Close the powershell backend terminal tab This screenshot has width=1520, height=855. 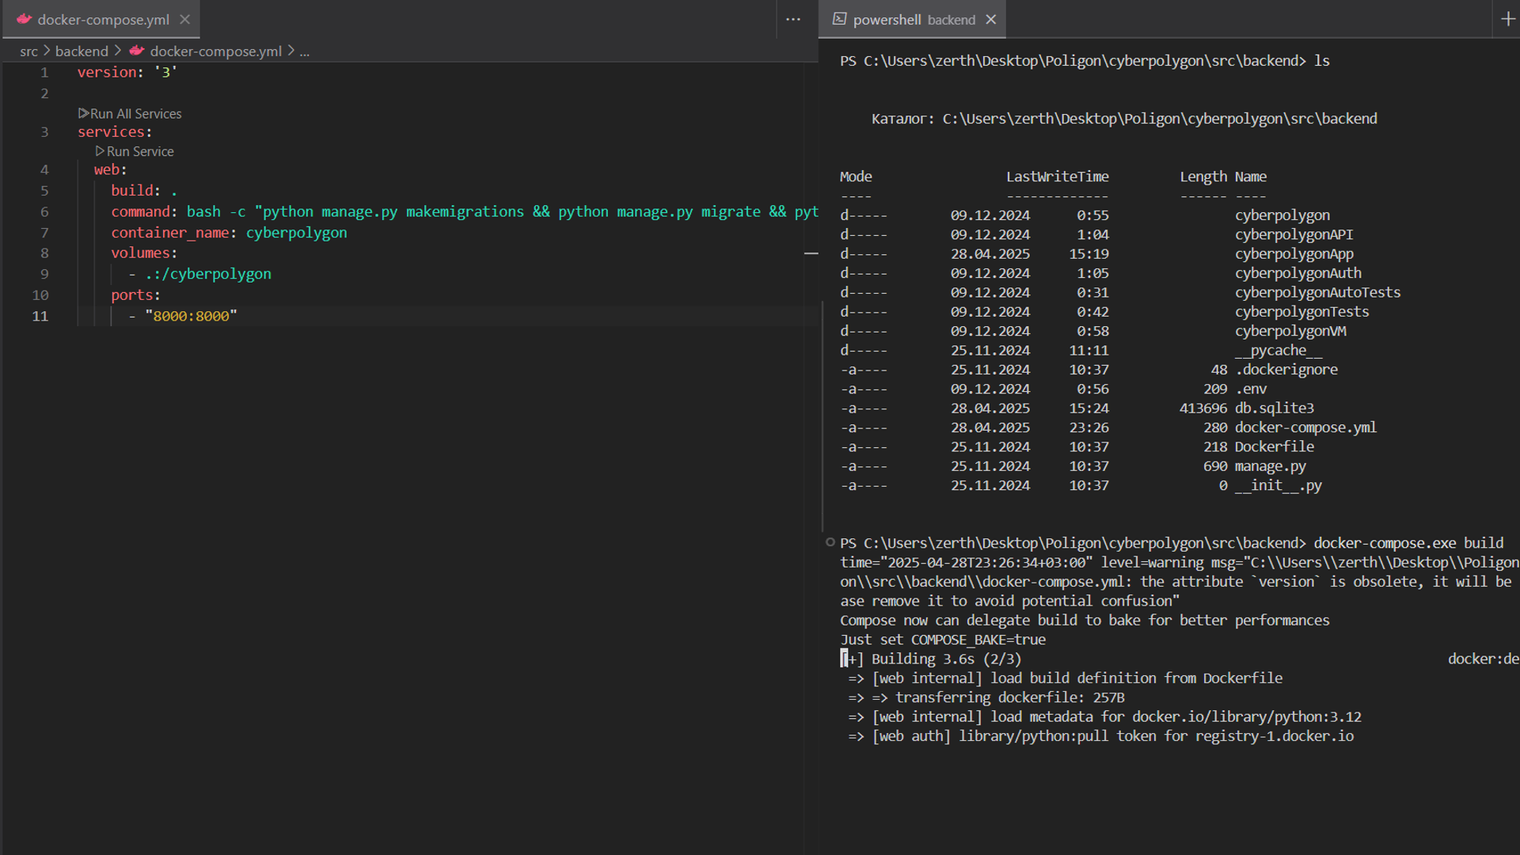tap(990, 20)
